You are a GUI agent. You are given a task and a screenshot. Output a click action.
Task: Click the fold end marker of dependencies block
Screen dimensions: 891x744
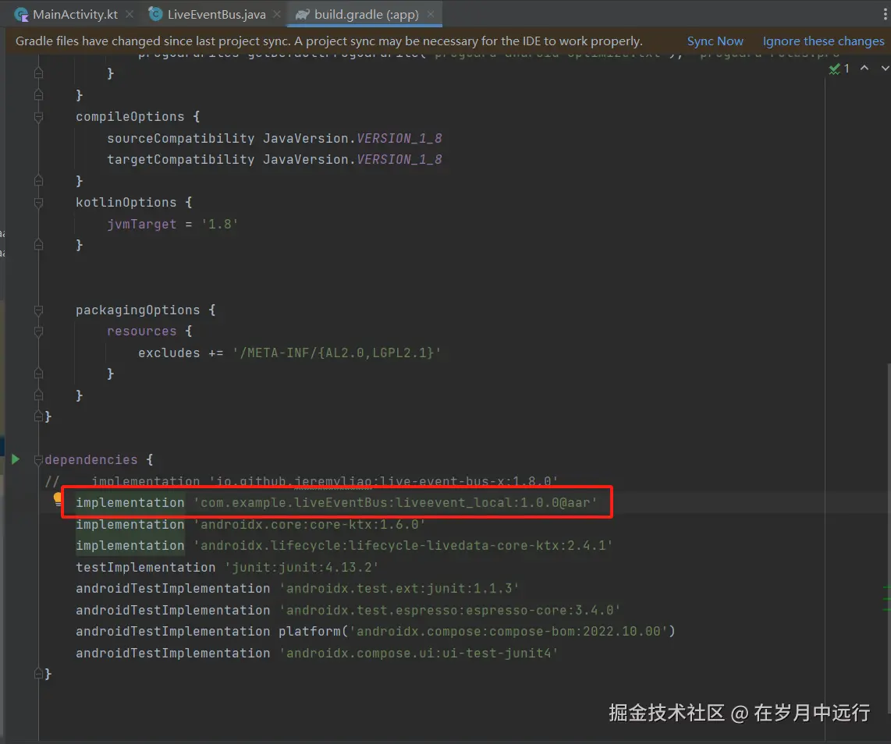[x=39, y=674]
